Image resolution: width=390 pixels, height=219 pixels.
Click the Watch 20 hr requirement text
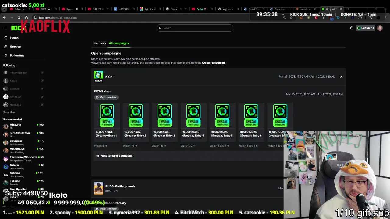coord(188,146)
